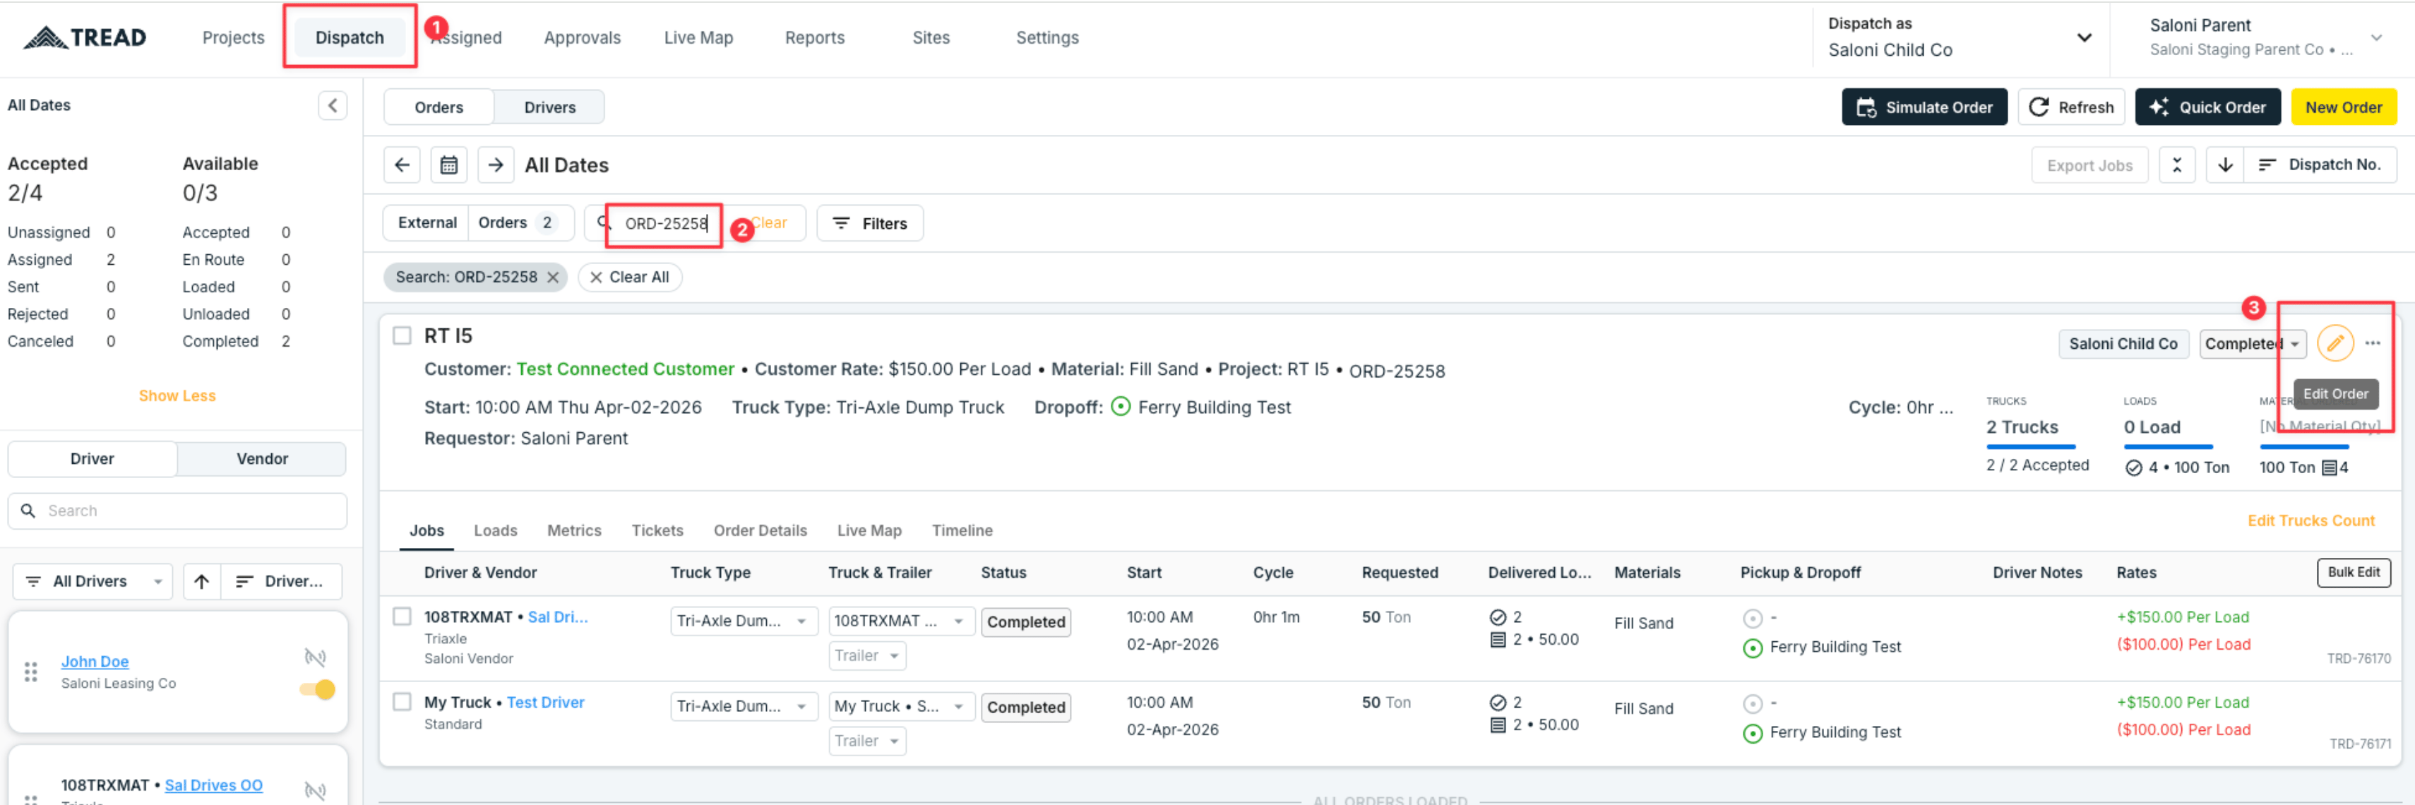The image size is (2415, 805).
Task: Open the Reports menu
Action: 815,37
